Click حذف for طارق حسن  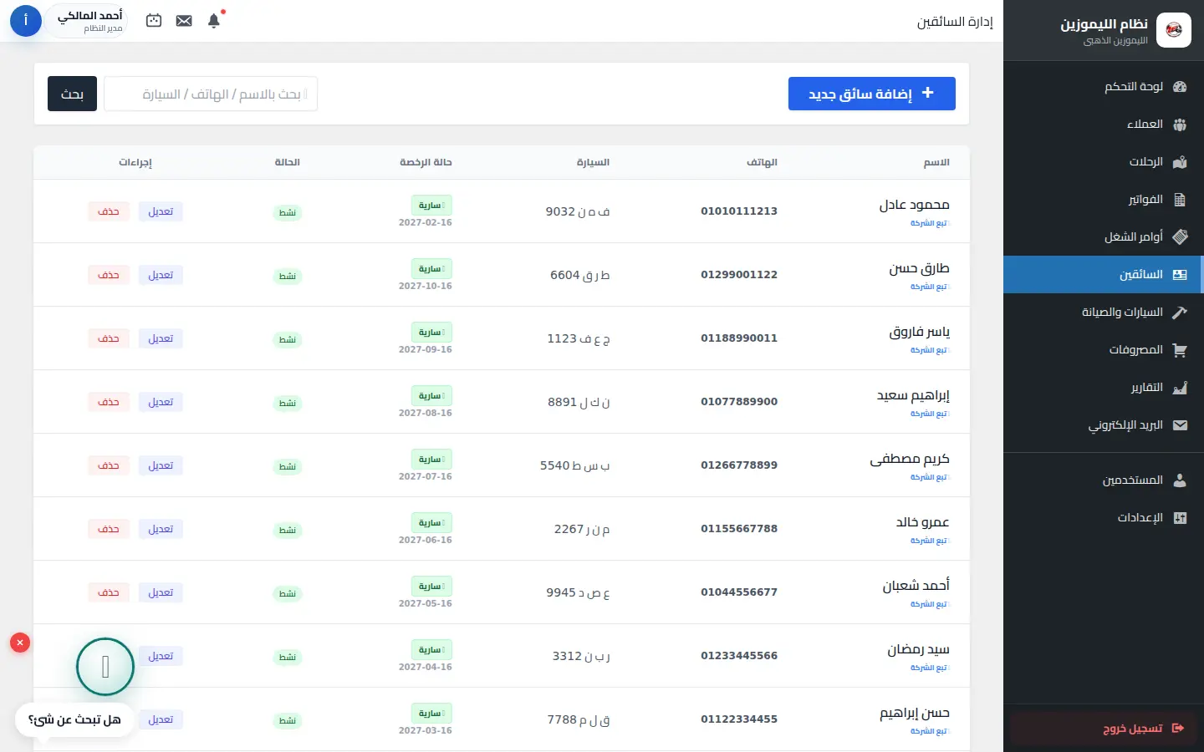[109, 275]
